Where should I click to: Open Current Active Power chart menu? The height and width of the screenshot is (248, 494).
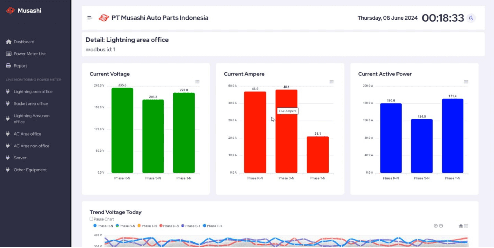point(466,82)
